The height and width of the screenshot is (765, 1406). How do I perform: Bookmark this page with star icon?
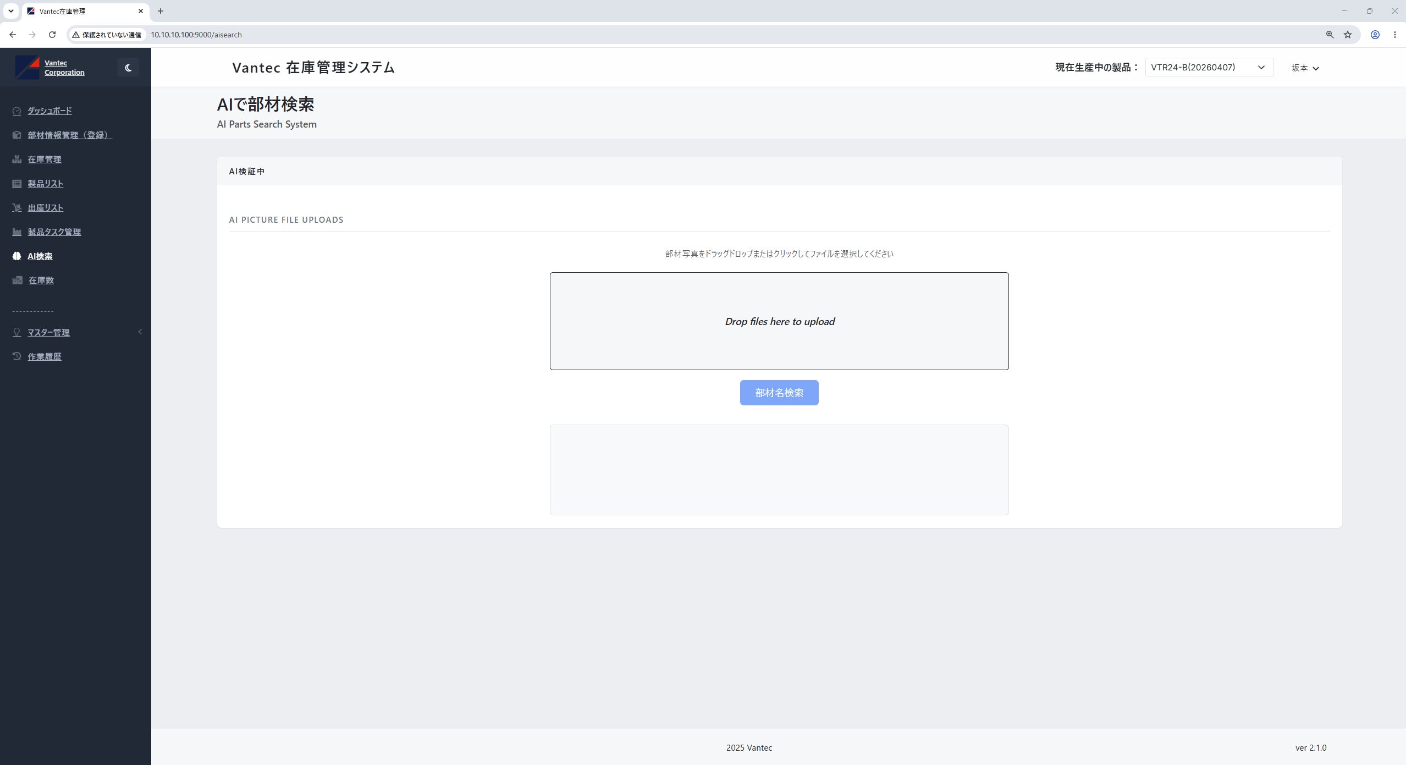[x=1348, y=35]
